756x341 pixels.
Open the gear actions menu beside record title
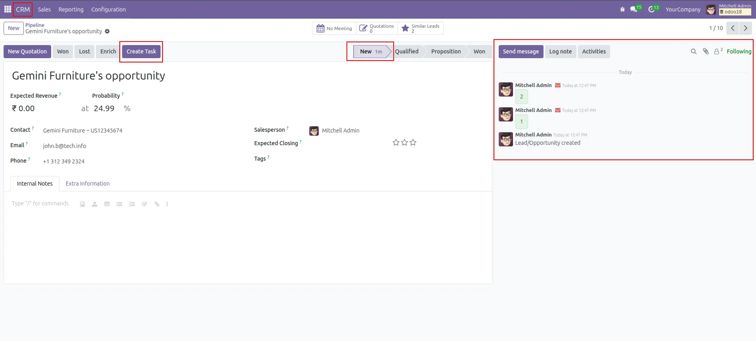tap(107, 31)
